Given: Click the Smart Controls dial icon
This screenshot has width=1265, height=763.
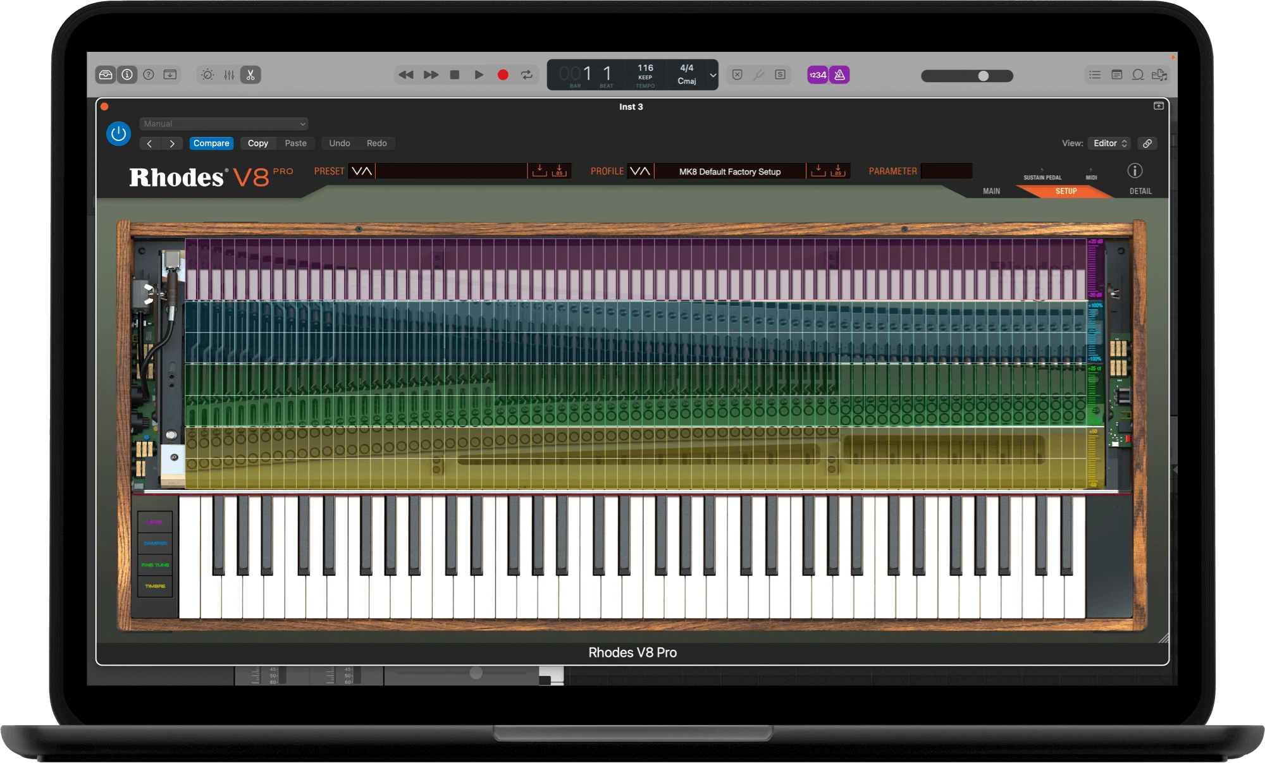Looking at the screenshot, I should coord(207,75).
